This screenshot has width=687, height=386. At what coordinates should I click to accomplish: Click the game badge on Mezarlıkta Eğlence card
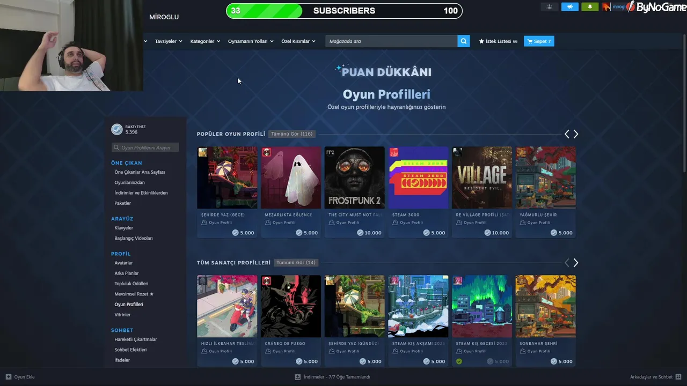click(266, 152)
